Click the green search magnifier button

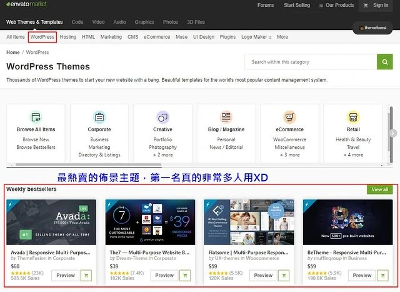[x=385, y=62]
